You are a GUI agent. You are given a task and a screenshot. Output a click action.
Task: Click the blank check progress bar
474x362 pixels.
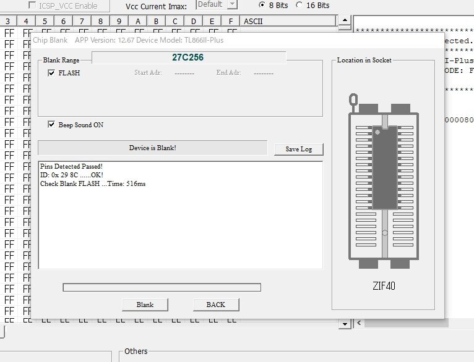point(162,287)
